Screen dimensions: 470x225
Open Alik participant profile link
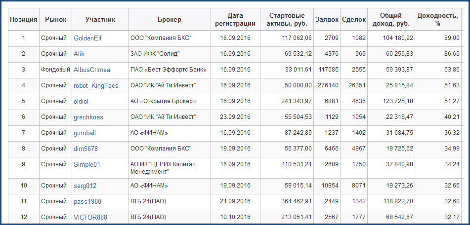coord(79,54)
